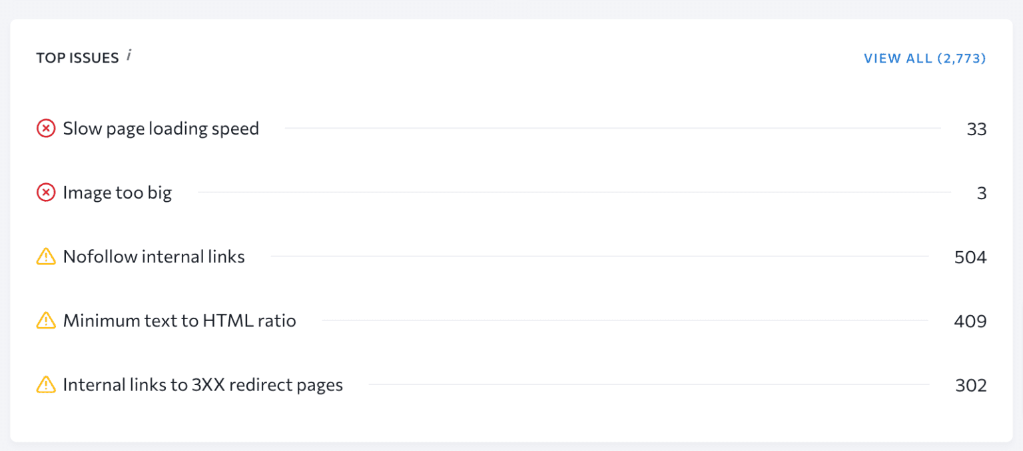Click the 302 redirect links count
The height and width of the screenshot is (451, 1023).
(971, 385)
